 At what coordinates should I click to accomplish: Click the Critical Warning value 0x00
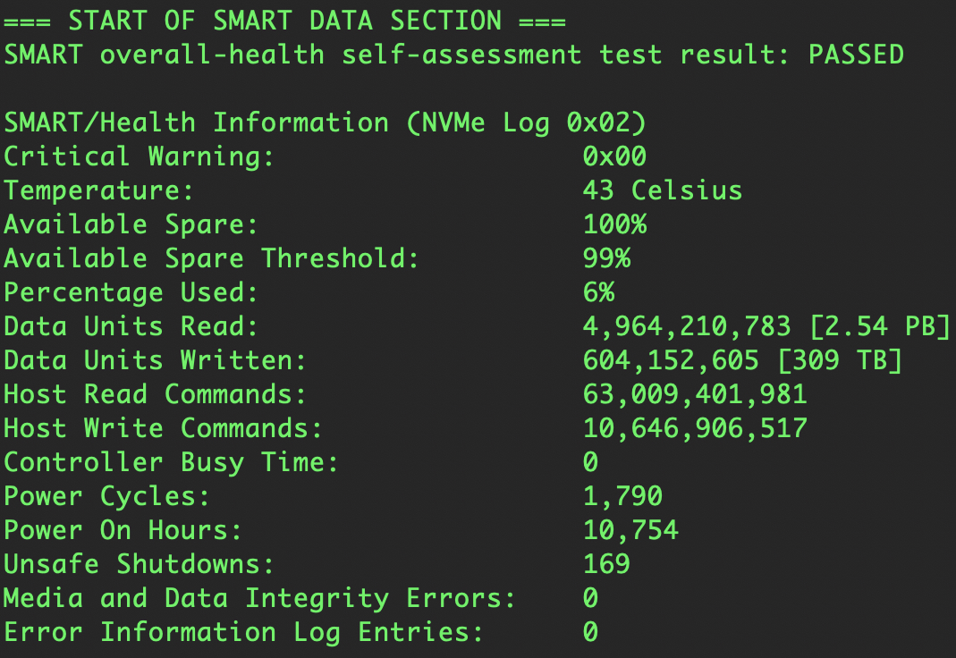[x=614, y=156]
